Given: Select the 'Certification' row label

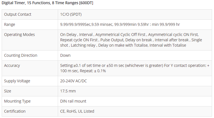Looking at the screenshot, I should [x=15, y=111].
